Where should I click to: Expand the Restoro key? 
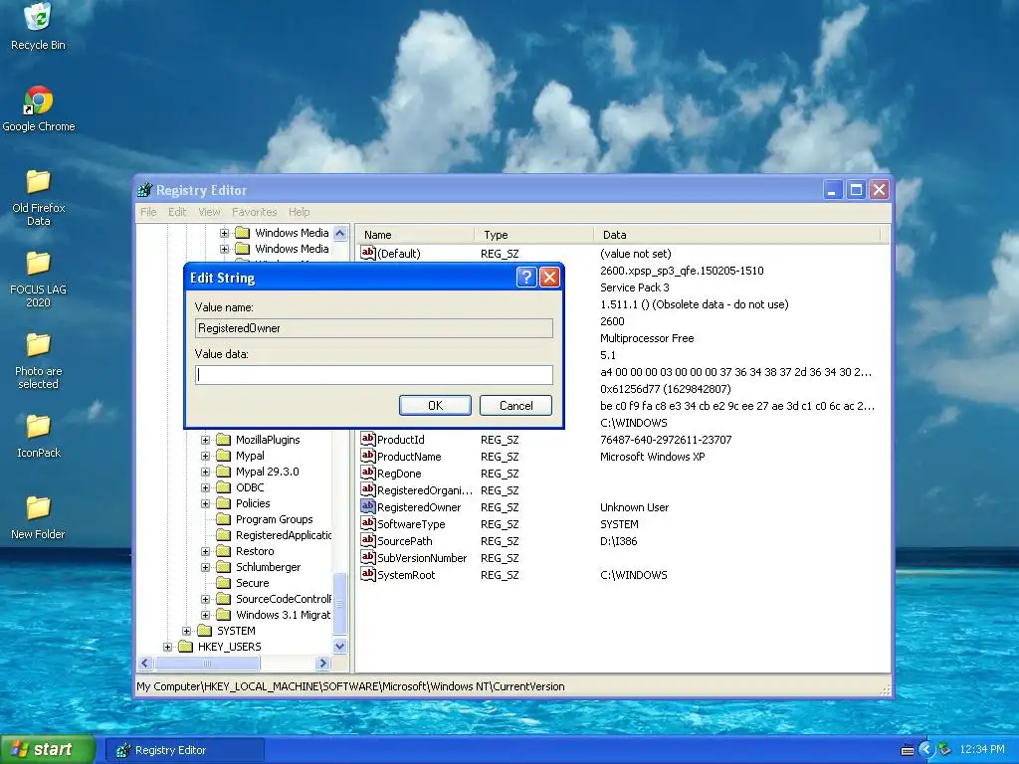point(205,551)
